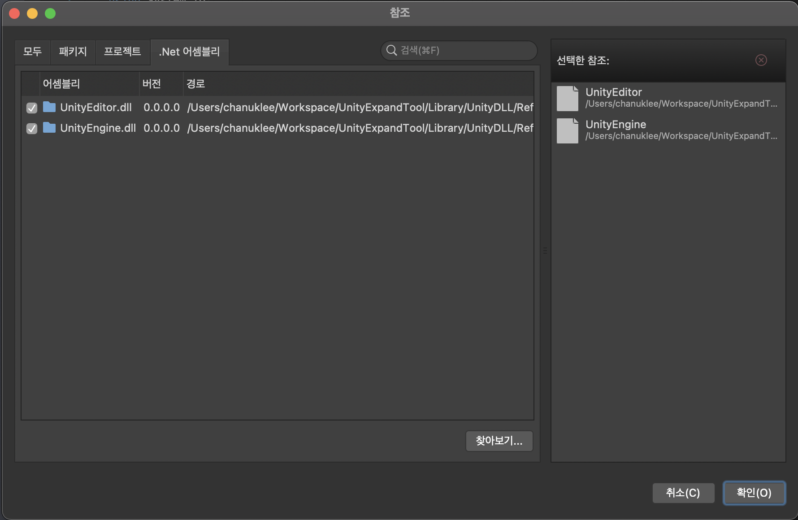
Task: Click the path cell of UnityEngine.dll row
Action: pos(360,128)
